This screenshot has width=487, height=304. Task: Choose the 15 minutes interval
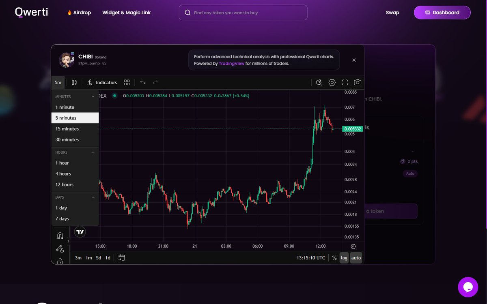(x=75, y=129)
